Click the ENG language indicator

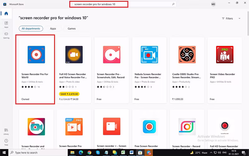[x=224, y=153]
